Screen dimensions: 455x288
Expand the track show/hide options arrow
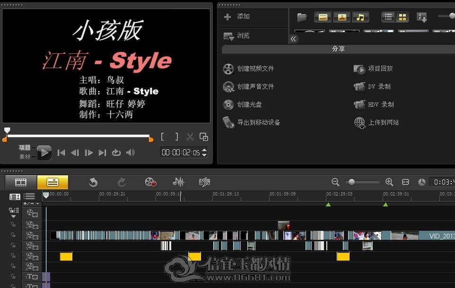(13, 216)
